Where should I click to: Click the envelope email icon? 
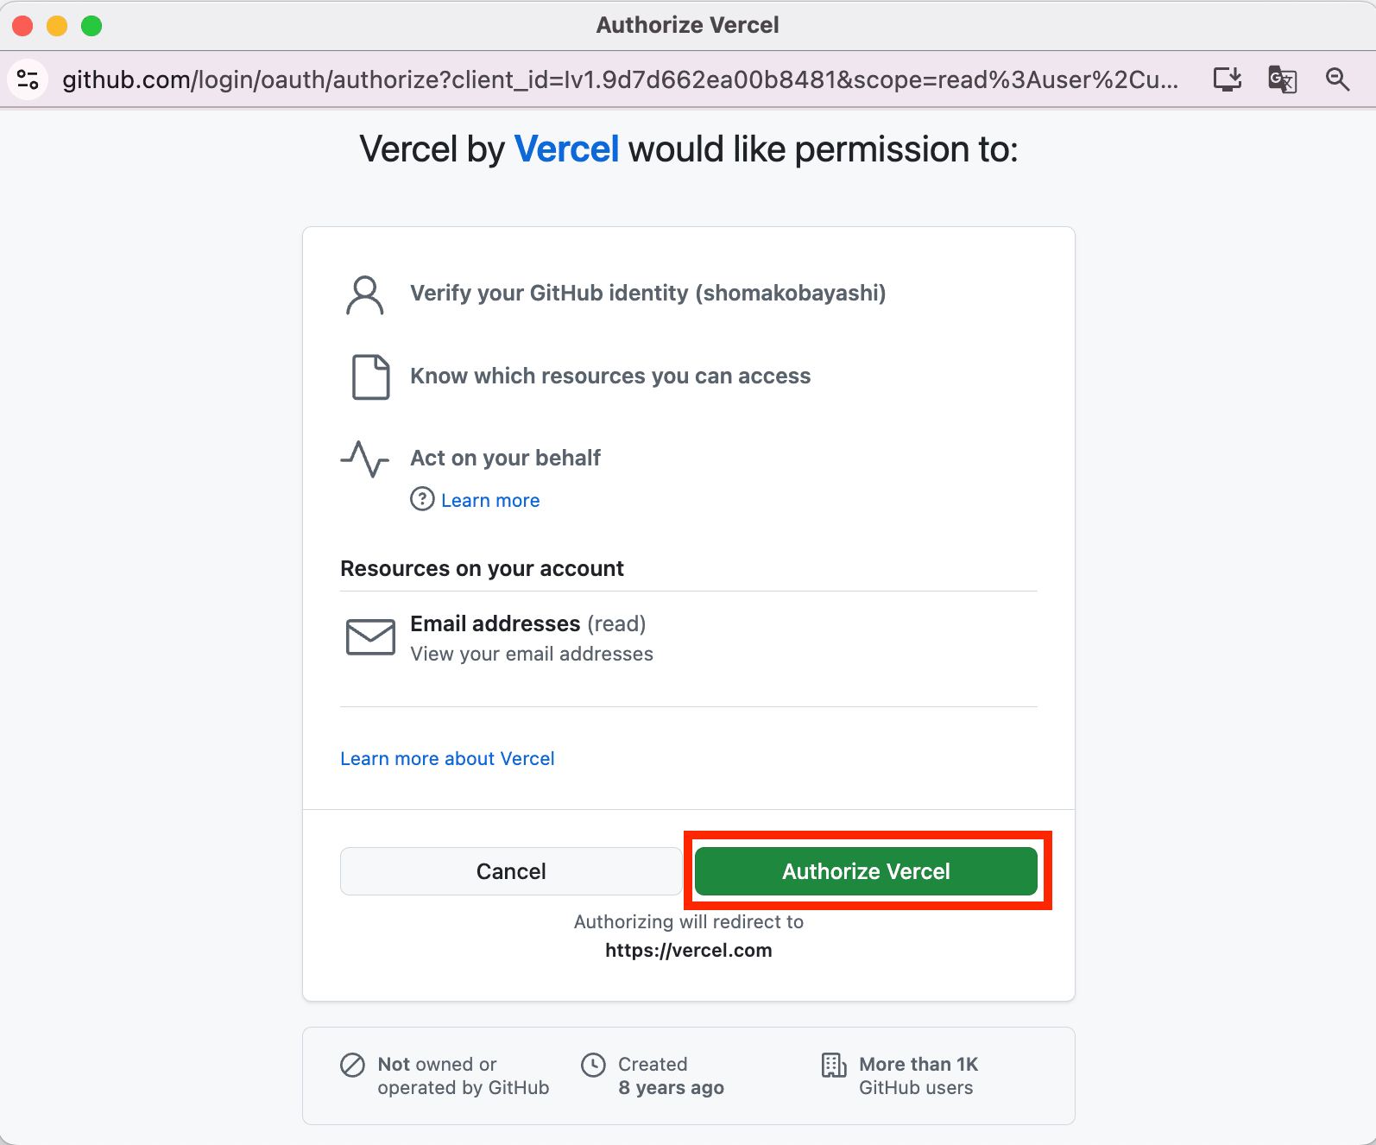370,636
